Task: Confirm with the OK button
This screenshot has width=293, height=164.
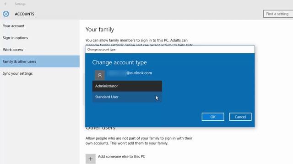Action: (x=213, y=117)
